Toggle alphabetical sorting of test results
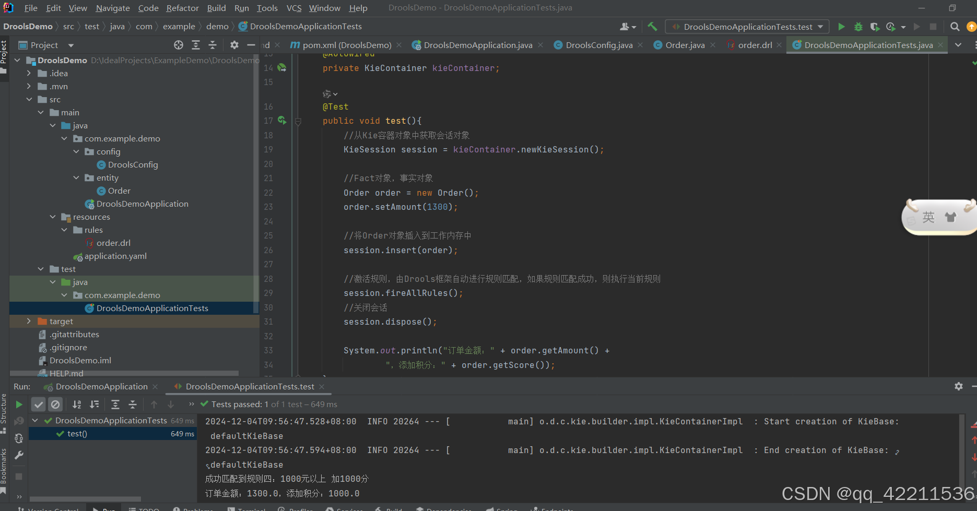This screenshot has width=977, height=511. (77, 405)
